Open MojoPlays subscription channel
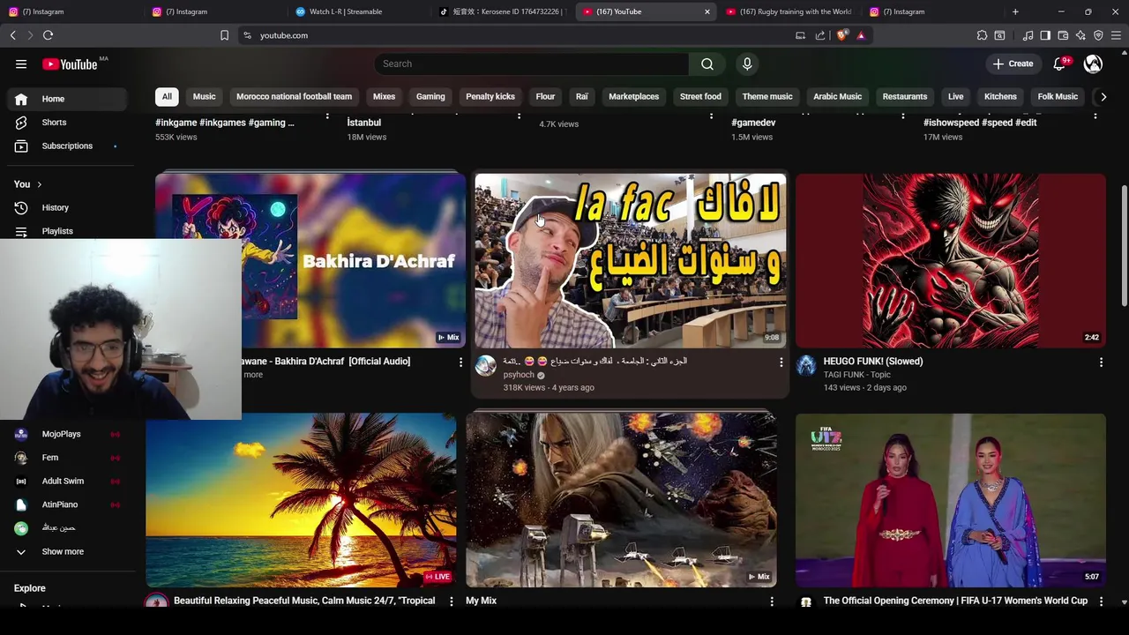Screen dimensions: 1129x635 [x=61, y=434]
